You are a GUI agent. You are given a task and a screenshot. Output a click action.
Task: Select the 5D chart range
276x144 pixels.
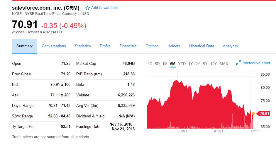[x=157, y=64]
